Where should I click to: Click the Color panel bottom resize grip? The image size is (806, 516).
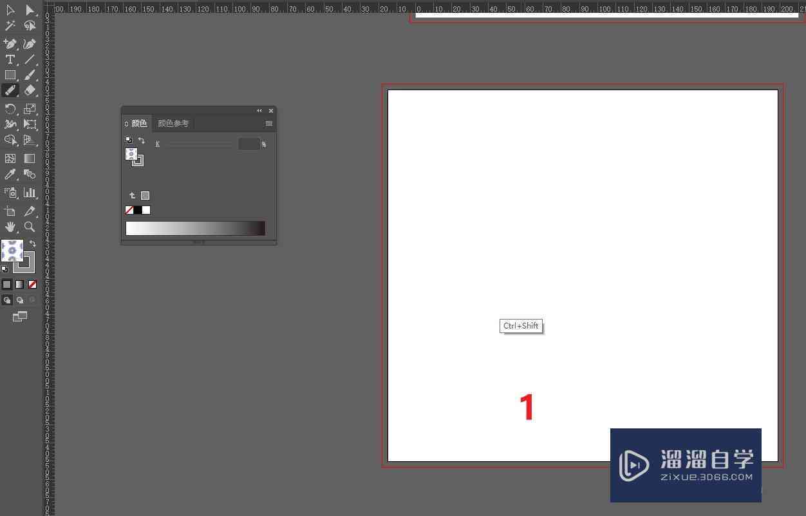click(199, 242)
